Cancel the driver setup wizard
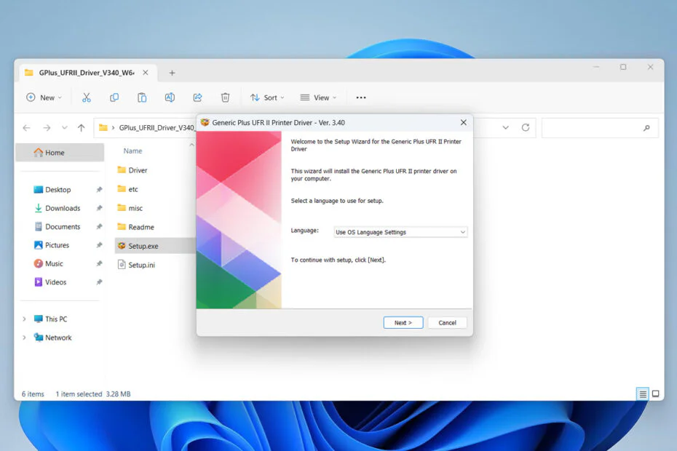The width and height of the screenshot is (677, 451). click(x=447, y=323)
